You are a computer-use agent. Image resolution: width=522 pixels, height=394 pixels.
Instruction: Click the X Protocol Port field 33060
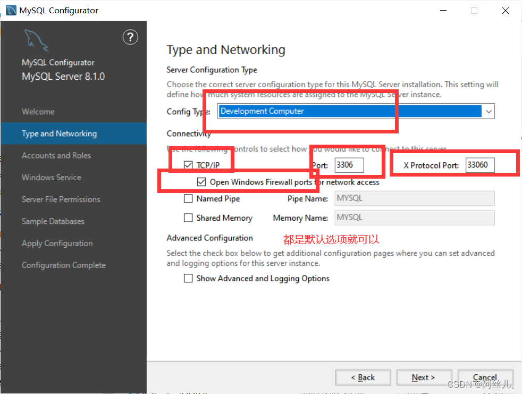tap(479, 165)
